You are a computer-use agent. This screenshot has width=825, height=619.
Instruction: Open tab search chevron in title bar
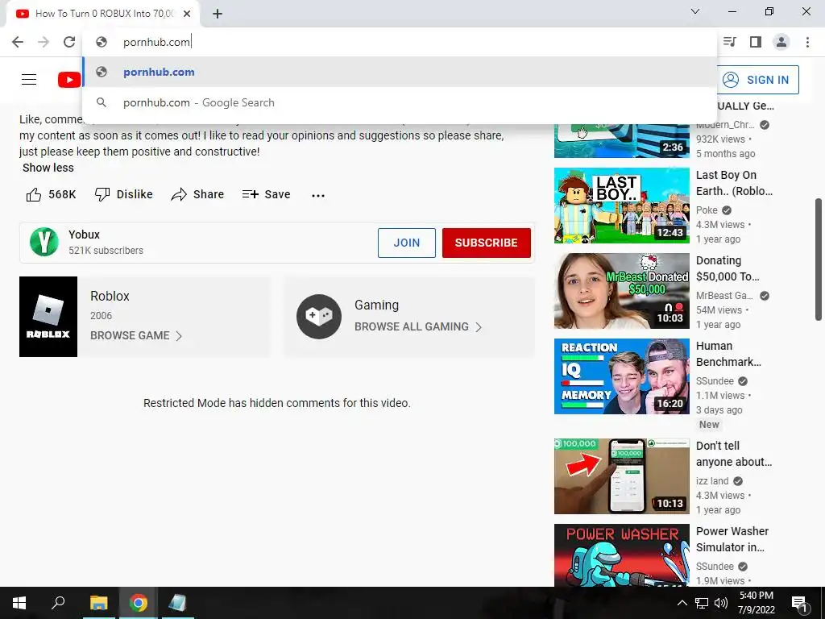695,11
